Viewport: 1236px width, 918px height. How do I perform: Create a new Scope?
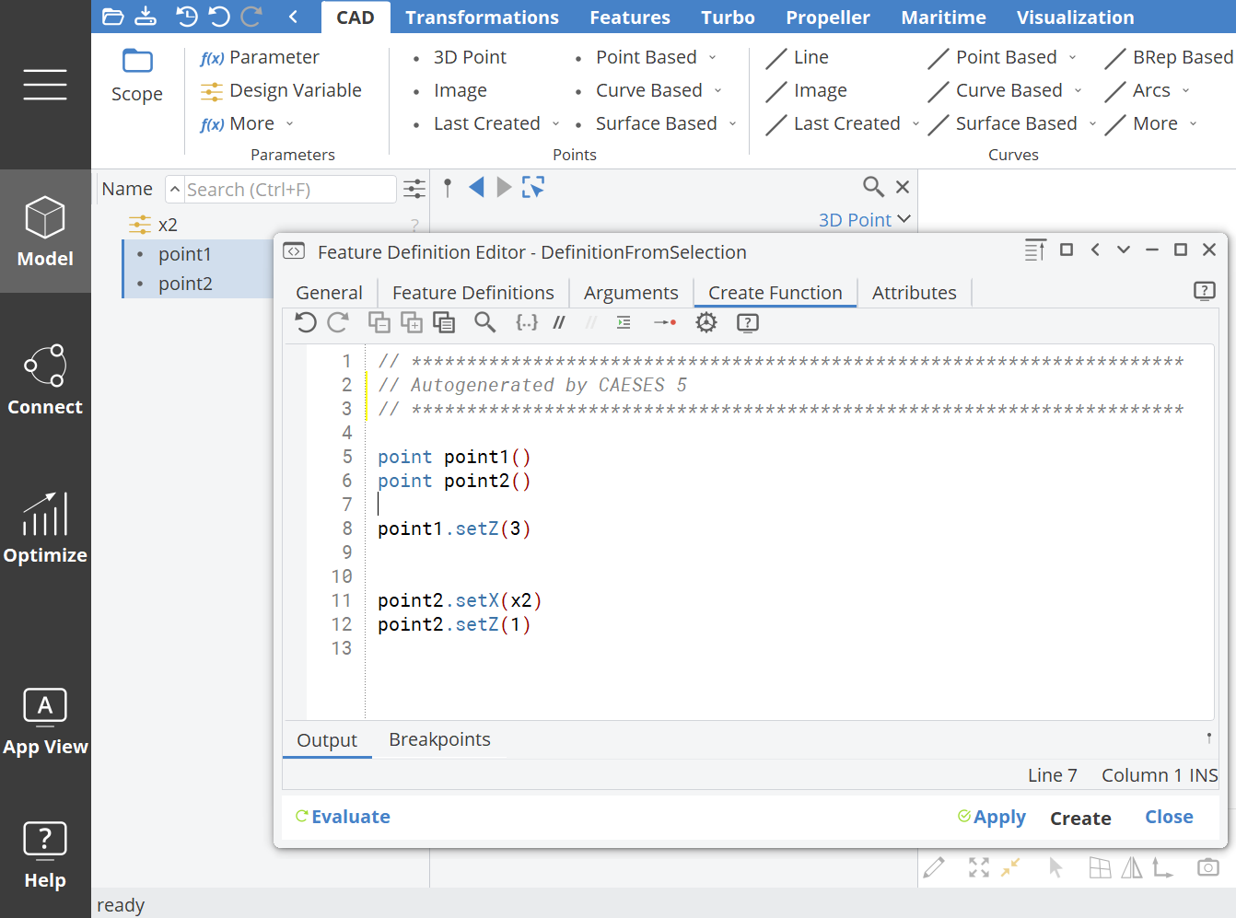pos(137,76)
